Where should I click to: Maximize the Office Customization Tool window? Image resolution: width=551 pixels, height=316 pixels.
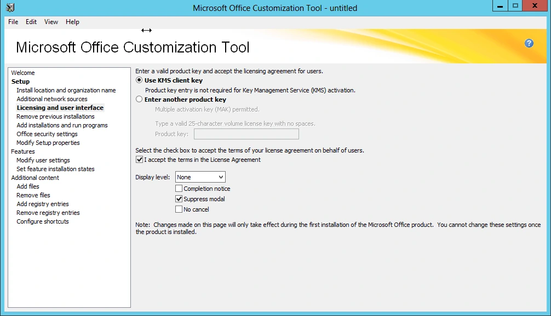[515, 6]
